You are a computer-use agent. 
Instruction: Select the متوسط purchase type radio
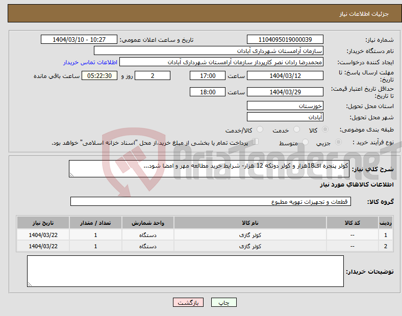(305, 142)
